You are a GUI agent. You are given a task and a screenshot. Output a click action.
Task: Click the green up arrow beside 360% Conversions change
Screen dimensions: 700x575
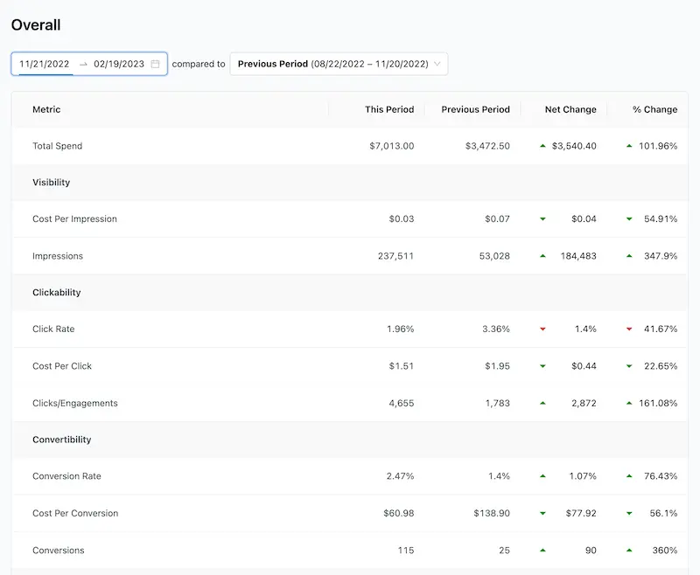tap(629, 551)
